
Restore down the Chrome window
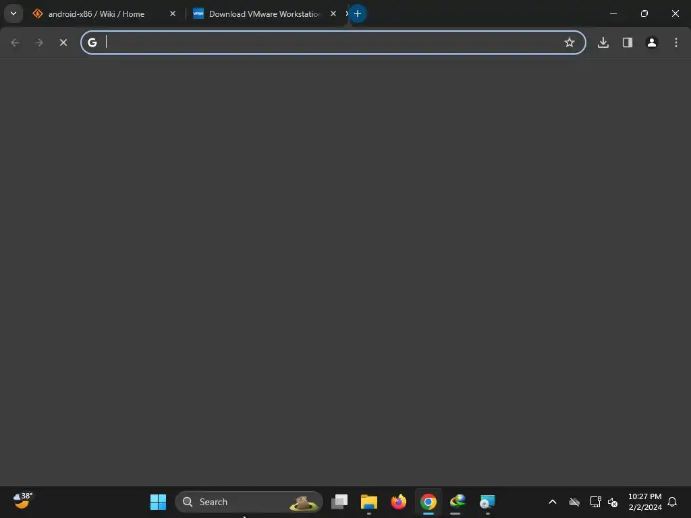[644, 14]
